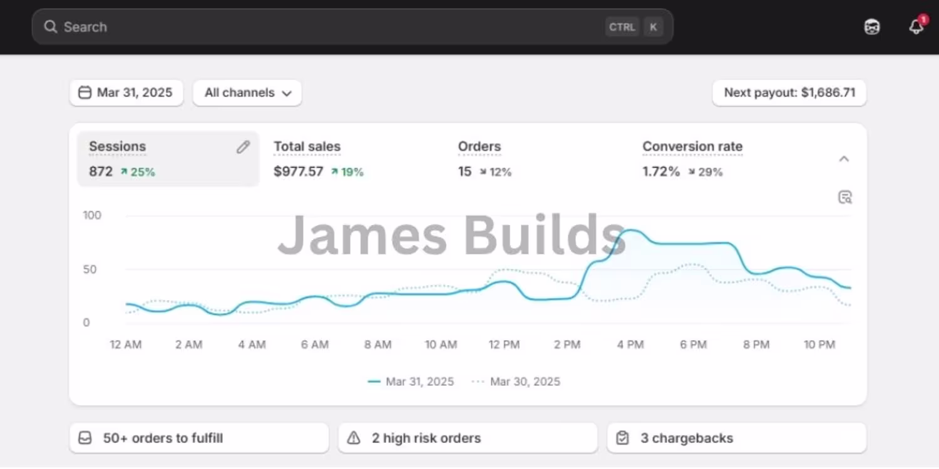Click the 10 PM axis label
939x469 pixels.
click(819, 345)
